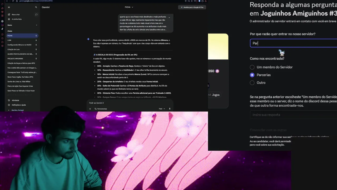Click the send-arrow icon in browser toolbar
337x190 pixels.
(192, 1)
